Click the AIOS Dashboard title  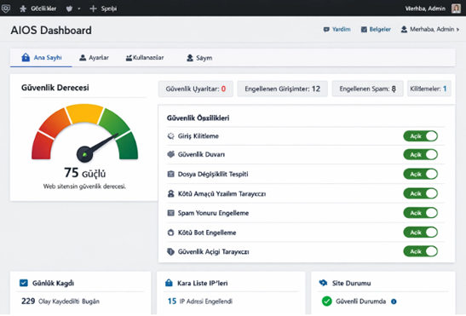pyautogui.click(x=51, y=31)
